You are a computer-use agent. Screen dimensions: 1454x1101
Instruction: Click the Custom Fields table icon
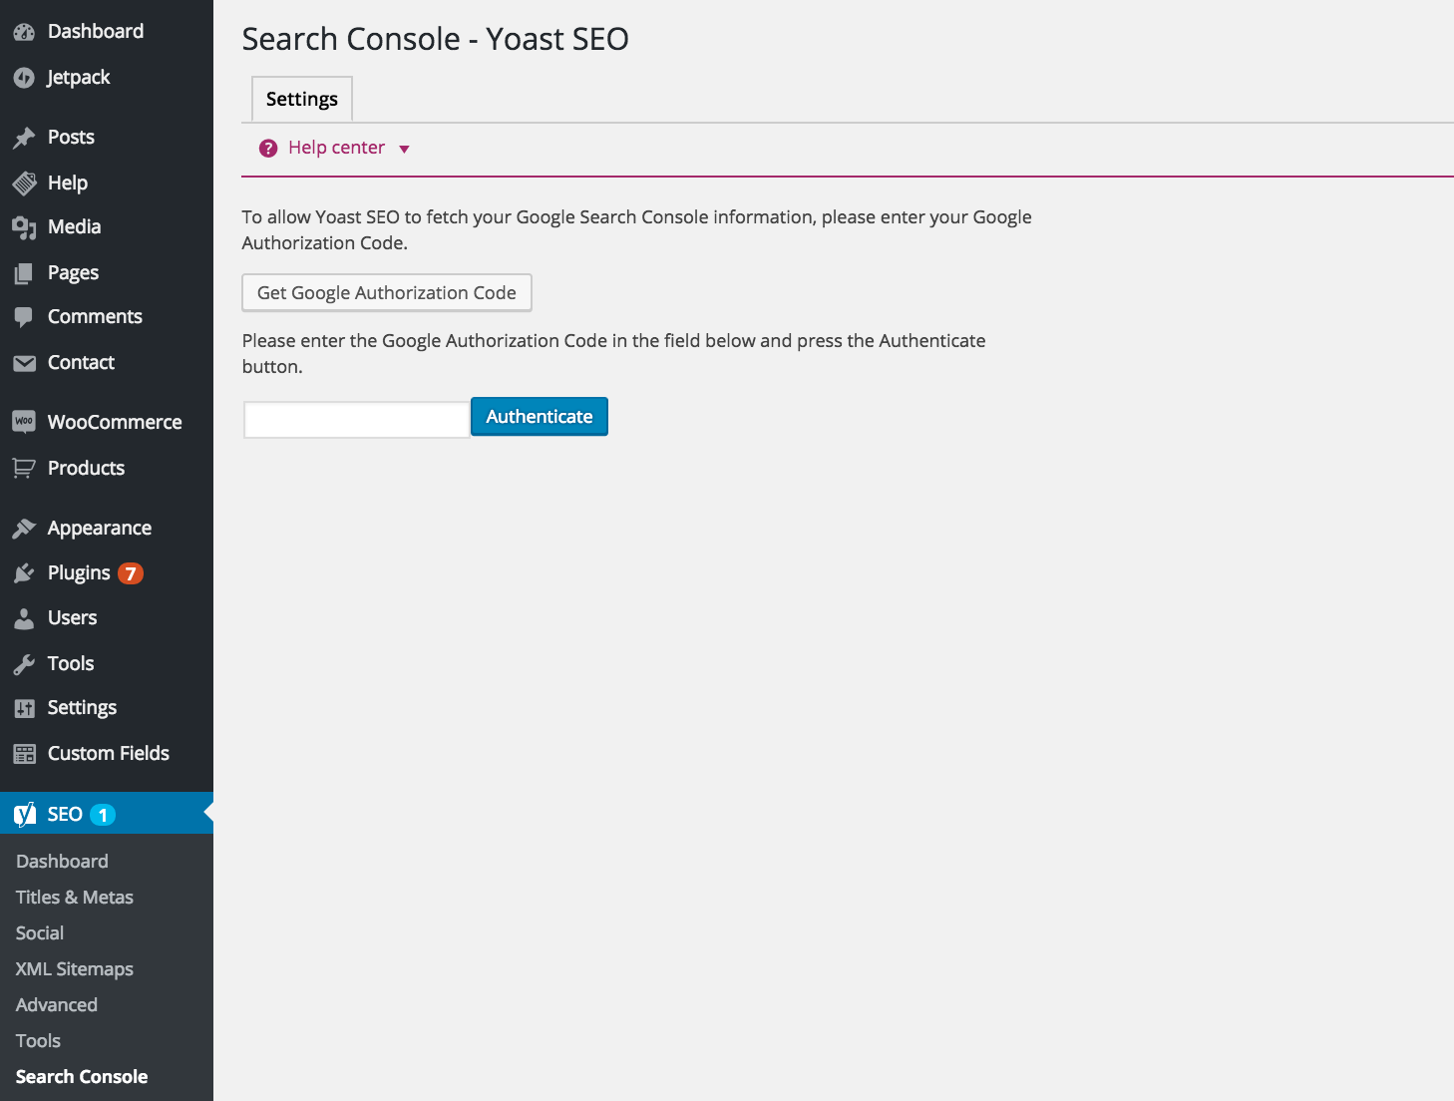(24, 754)
